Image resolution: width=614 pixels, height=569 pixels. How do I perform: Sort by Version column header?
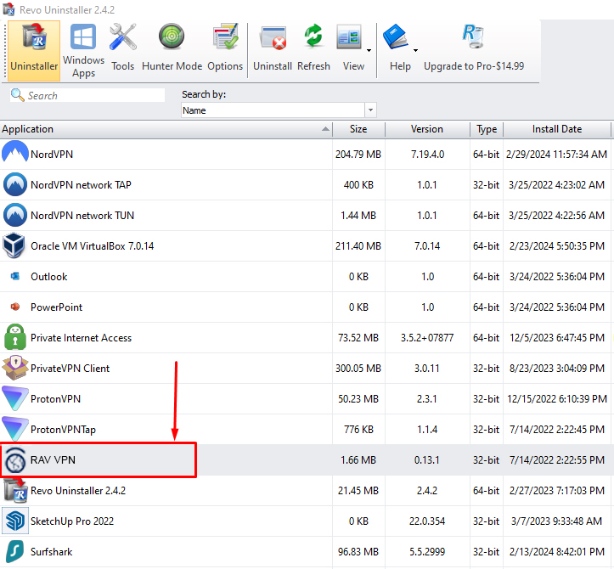pyautogui.click(x=427, y=129)
